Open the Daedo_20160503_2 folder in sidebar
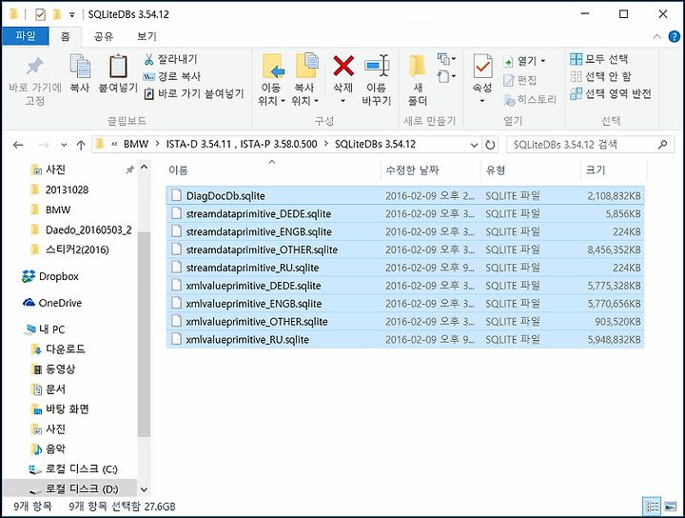The height and width of the screenshot is (518, 685). pos(81,229)
